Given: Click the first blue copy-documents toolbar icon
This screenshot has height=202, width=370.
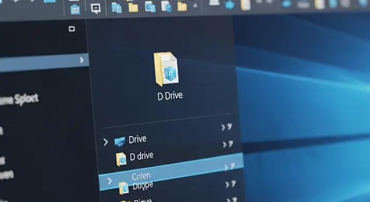Looking at the screenshot, I should tap(117, 8).
